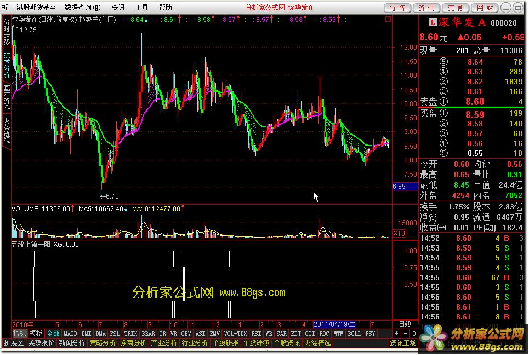Click the 资讯 button at top right
Viewport: 529px width, 355px height.
pyautogui.click(x=426, y=8)
